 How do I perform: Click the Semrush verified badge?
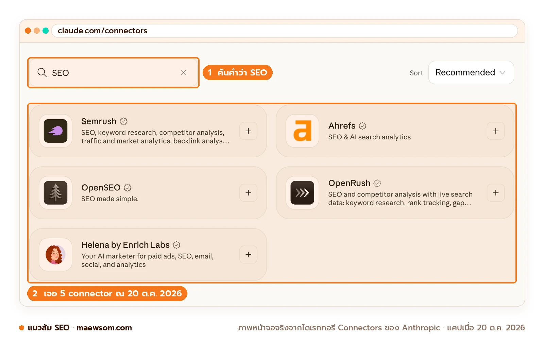point(124,121)
